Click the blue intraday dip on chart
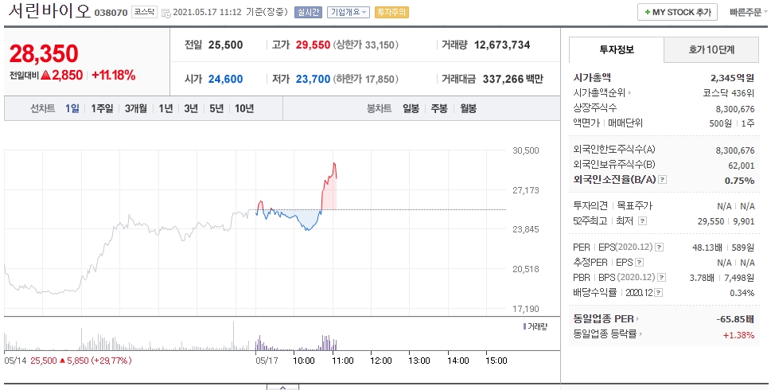The image size is (771, 390). (308, 228)
